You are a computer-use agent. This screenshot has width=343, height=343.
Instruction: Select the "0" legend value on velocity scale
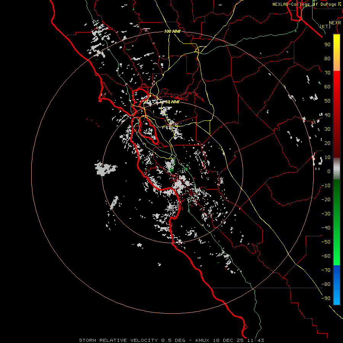[329, 171]
